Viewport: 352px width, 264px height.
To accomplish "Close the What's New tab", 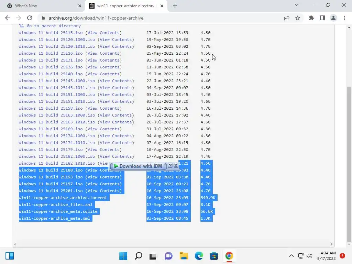I will [x=80, y=6].
